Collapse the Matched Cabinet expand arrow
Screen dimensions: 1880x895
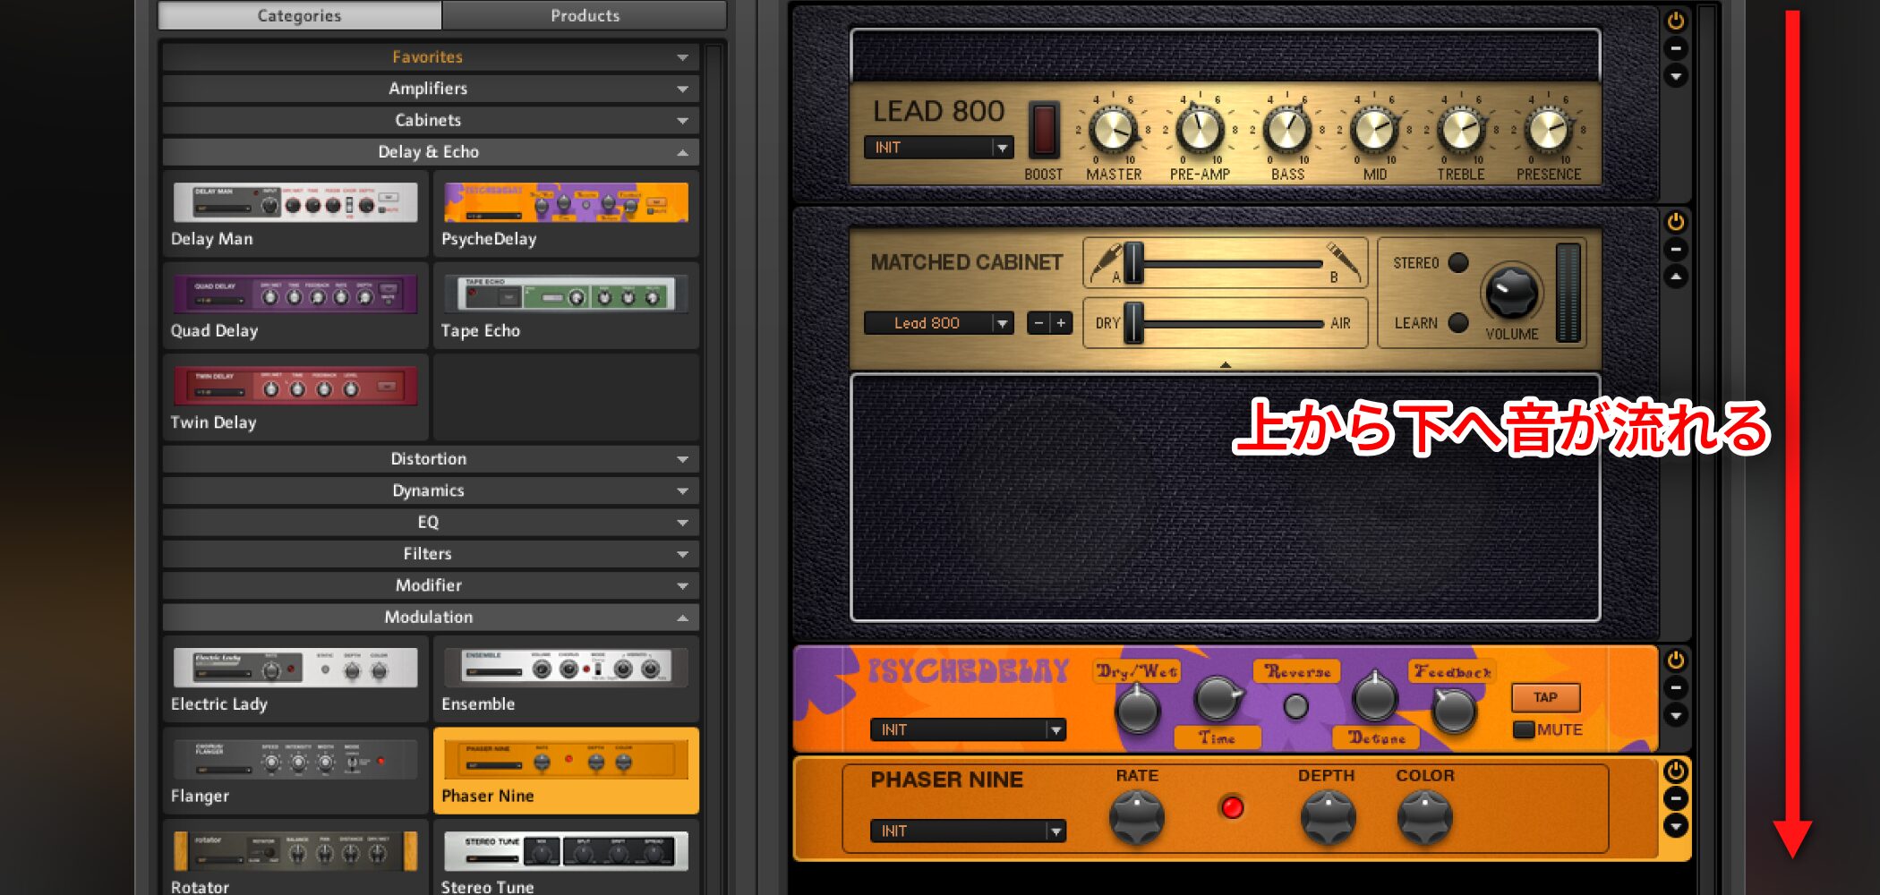1226,364
